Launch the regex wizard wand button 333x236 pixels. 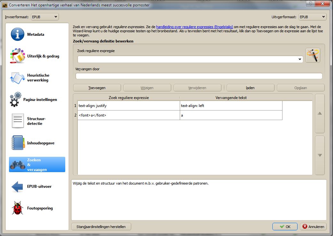pyautogui.click(x=313, y=55)
